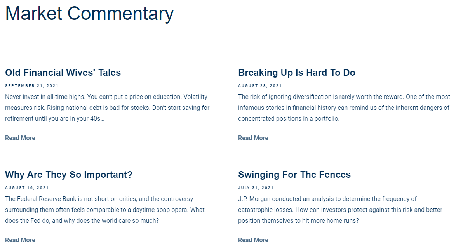
Task: Select the "Why Are They So Important?" title
Action: click(69, 175)
